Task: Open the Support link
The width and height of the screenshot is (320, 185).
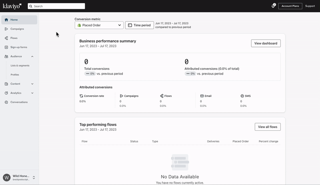Action: click(310, 6)
